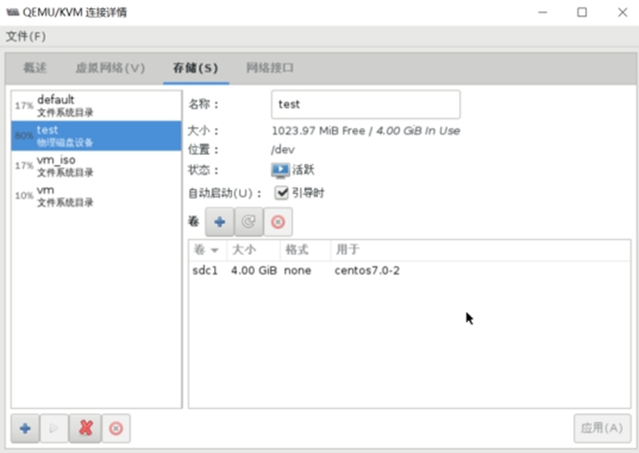Image resolution: width=639 pixels, height=453 pixels.
Task: Click the pool name text field
Action: click(365, 105)
